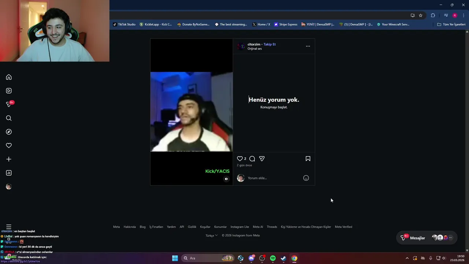Open the 'İş Fırsatları' footer link
Viewport: 469px width, 264px height.
tap(156, 227)
